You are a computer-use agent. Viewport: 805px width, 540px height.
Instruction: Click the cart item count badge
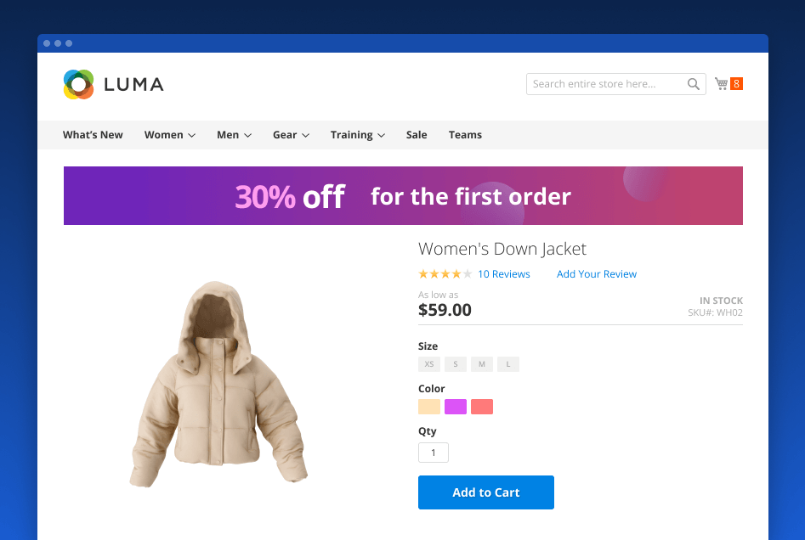click(736, 83)
